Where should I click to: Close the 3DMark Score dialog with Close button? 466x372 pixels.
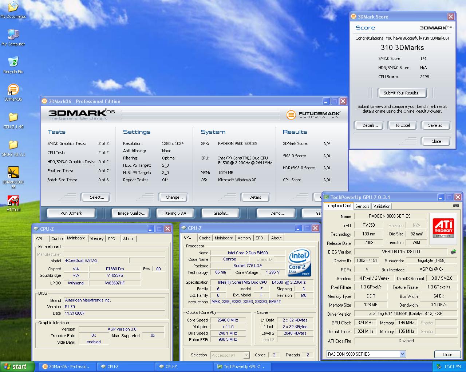(436, 141)
